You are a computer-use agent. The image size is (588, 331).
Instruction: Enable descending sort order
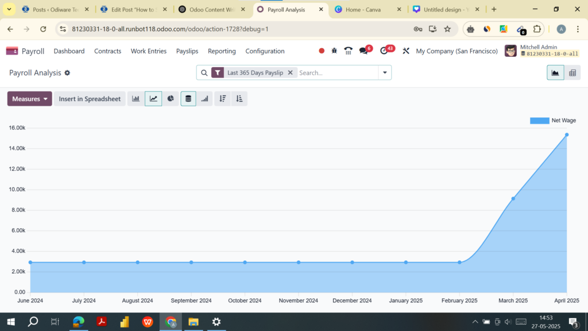coord(222,98)
